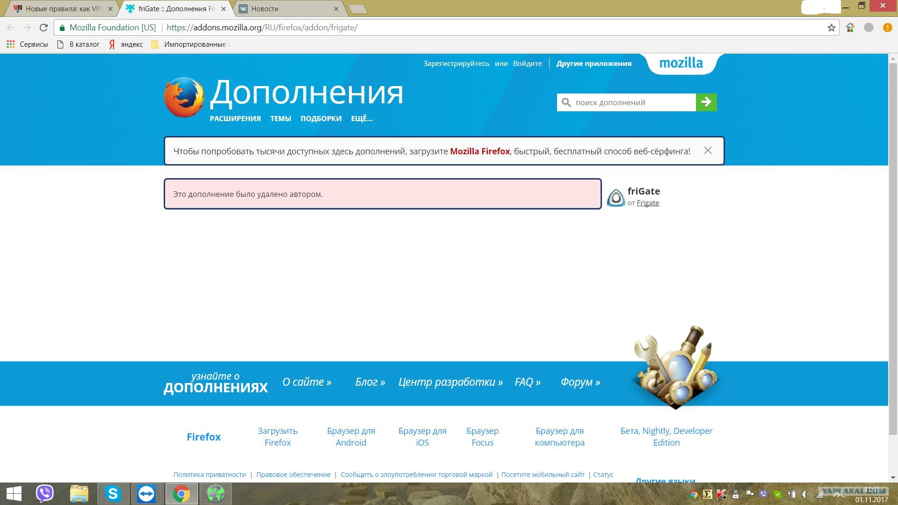Focus the поиск дополнений search field
Viewport: 898px width, 505px height.
pyautogui.click(x=626, y=102)
